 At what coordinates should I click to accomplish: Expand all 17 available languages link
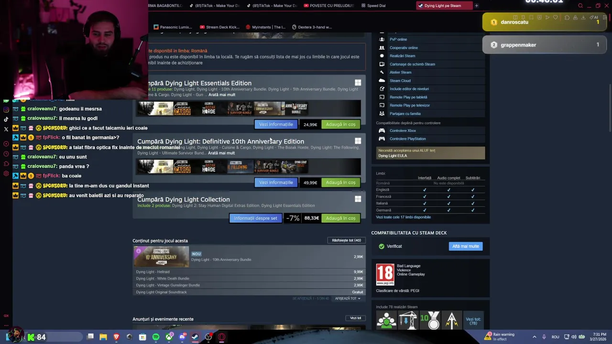click(403, 217)
